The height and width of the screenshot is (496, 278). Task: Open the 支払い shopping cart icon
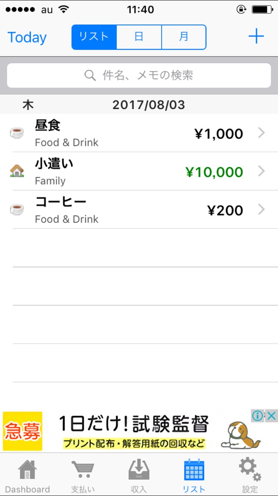(83, 470)
